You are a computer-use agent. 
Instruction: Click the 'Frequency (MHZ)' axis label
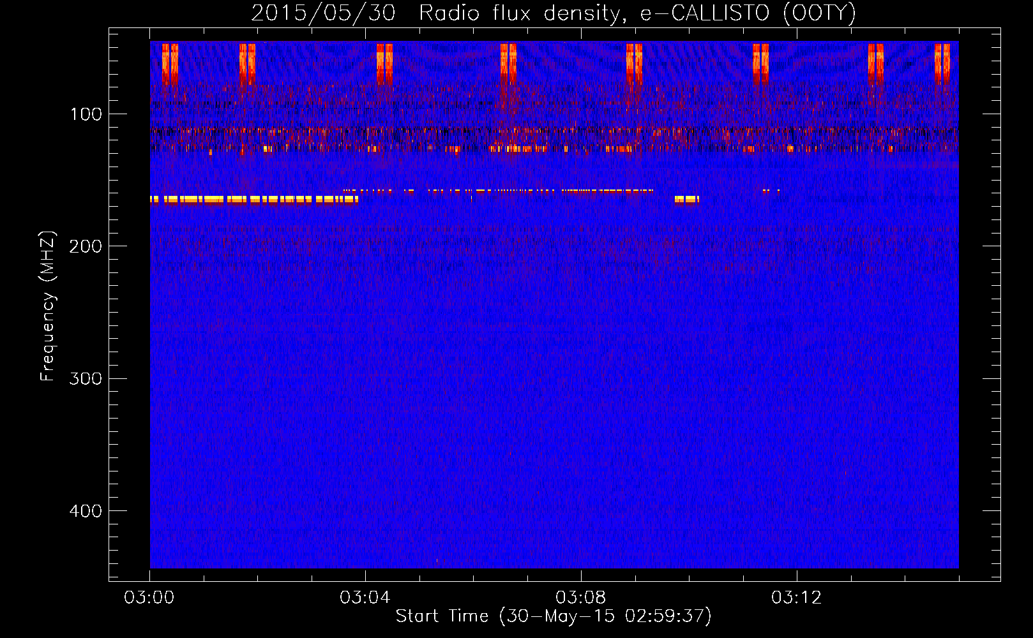point(48,306)
